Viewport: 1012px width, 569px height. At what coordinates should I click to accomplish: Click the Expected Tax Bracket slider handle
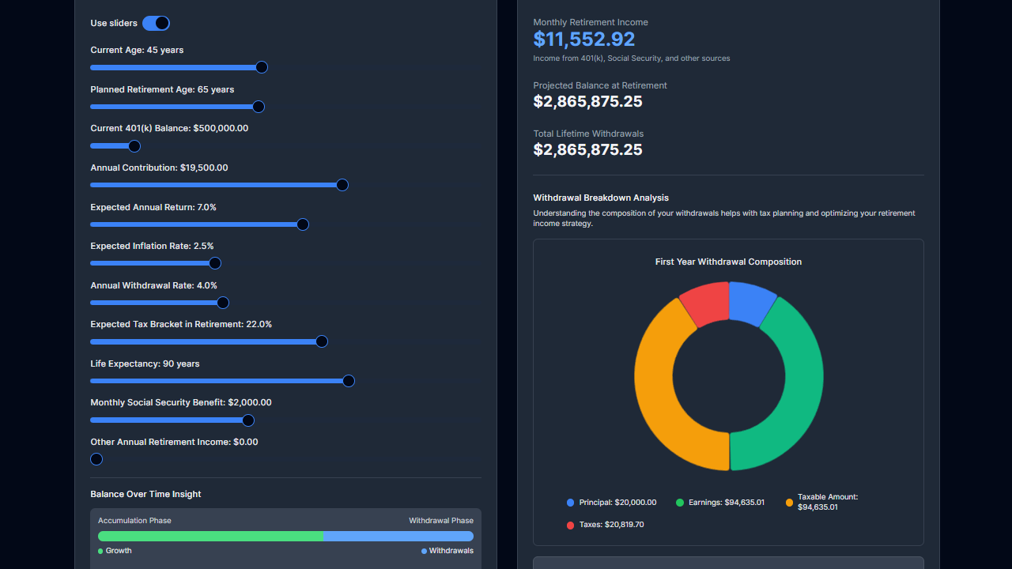(322, 341)
